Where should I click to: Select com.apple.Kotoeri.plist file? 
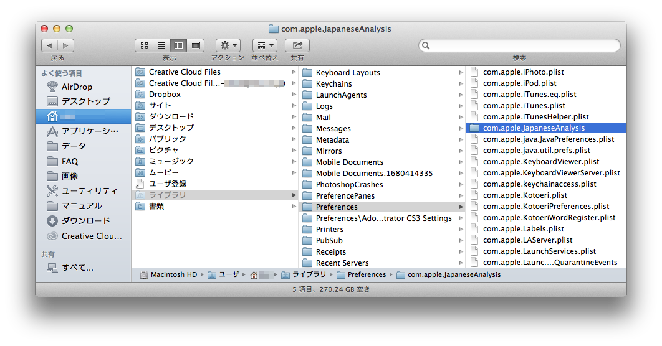click(546, 195)
